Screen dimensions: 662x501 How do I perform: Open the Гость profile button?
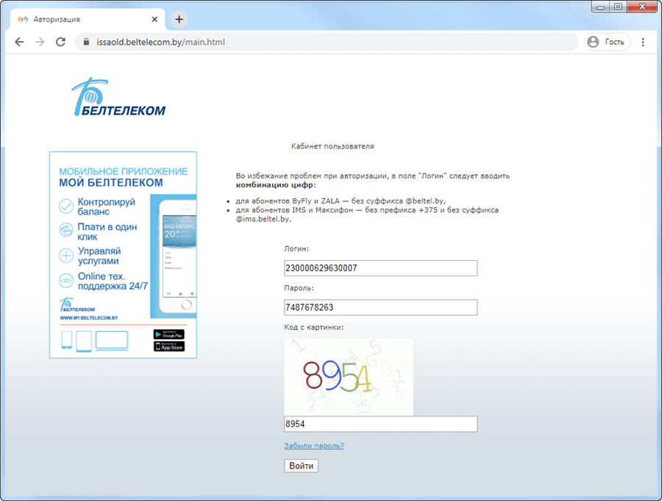tap(606, 42)
